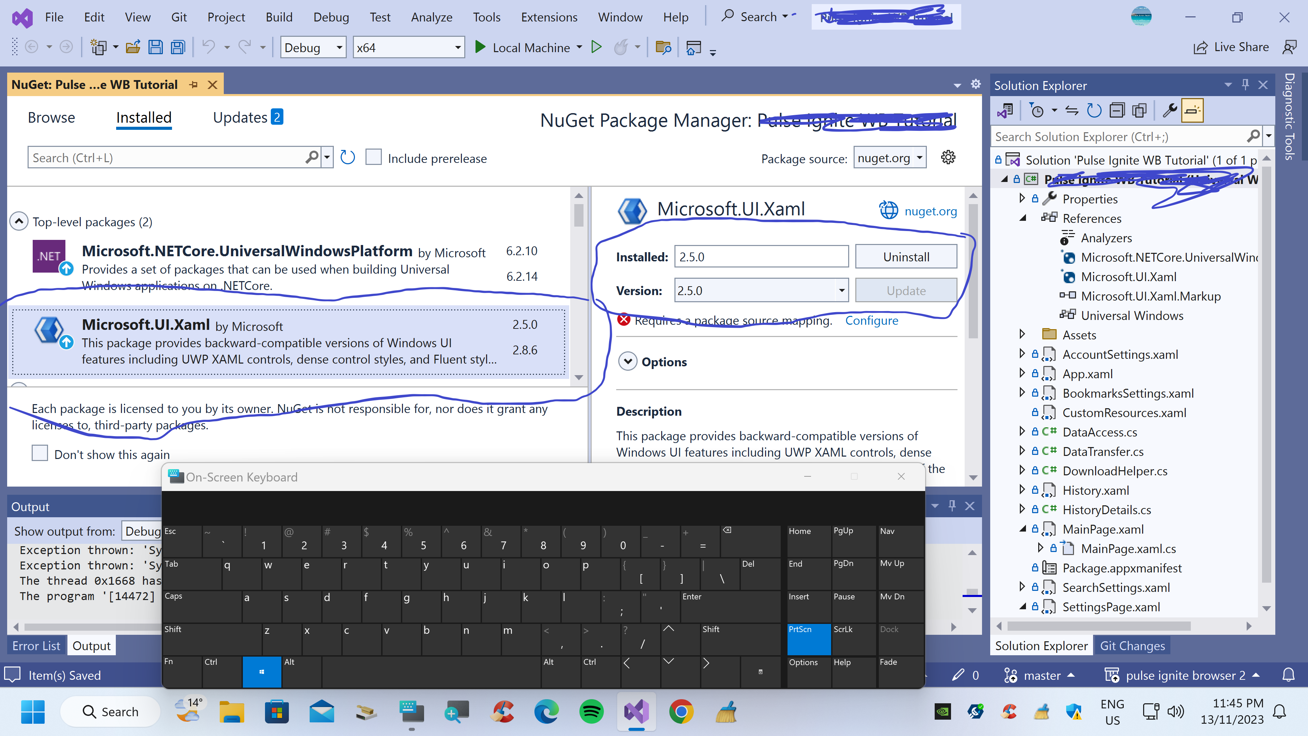The image size is (1308, 736).
Task: Click the Uninstall button
Action: (x=906, y=257)
